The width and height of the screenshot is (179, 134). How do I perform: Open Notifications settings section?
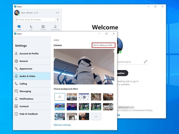(x=32, y=99)
